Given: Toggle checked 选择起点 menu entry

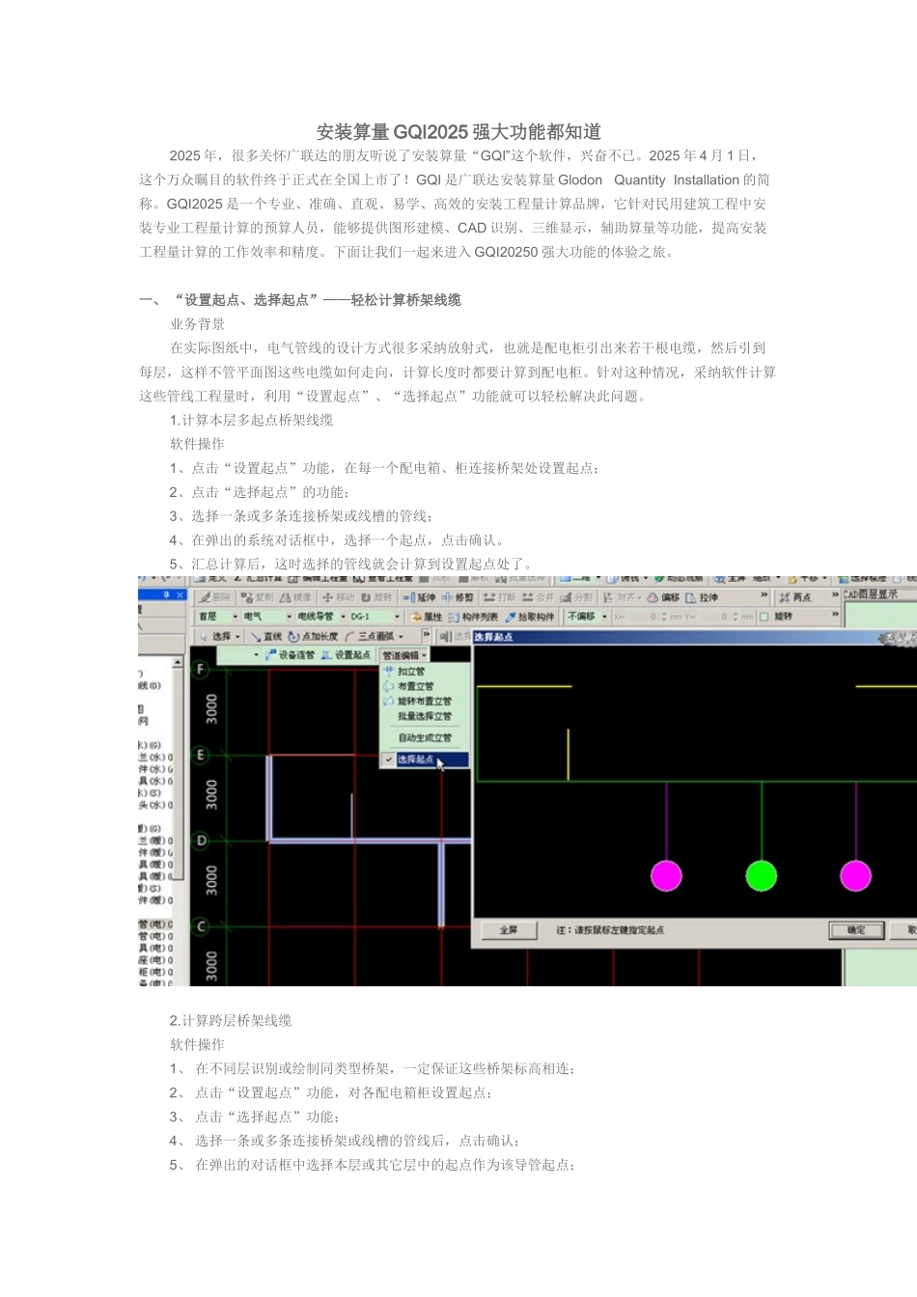Looking at the screenshot, I should tap(425, 759).
